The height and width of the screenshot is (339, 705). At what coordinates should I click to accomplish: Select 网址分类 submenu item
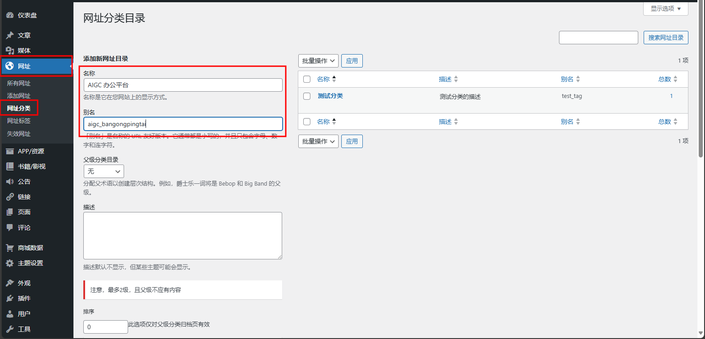pyautogui.click(x=19, y=108)
